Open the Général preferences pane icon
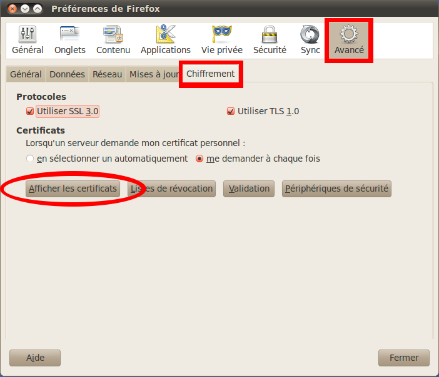Viewport: 439px width, 377px height. click(x=28, y=40)
